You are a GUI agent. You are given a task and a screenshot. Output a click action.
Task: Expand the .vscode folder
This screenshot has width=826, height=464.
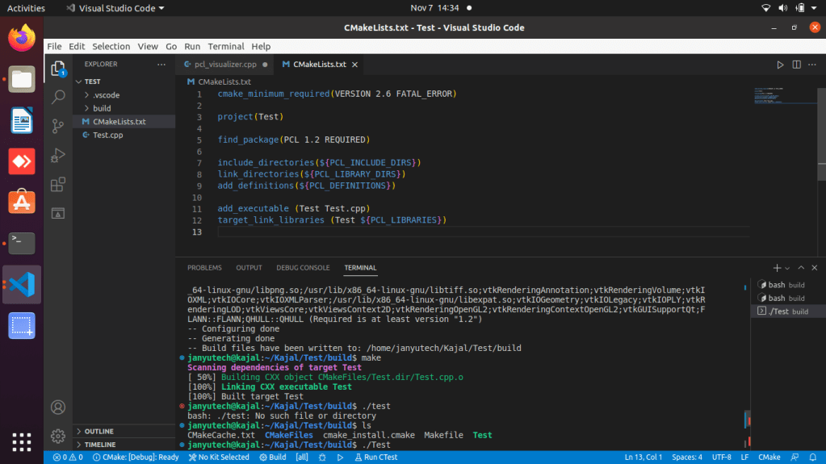[x=106, y=95]
